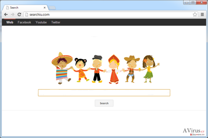Click the browser back arrow
The image size is (208, 138).
(6, 14)
